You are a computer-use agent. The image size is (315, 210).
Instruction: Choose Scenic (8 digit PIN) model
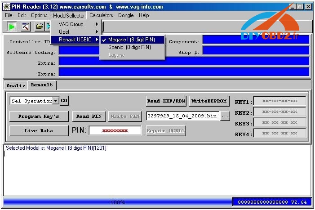133,47
